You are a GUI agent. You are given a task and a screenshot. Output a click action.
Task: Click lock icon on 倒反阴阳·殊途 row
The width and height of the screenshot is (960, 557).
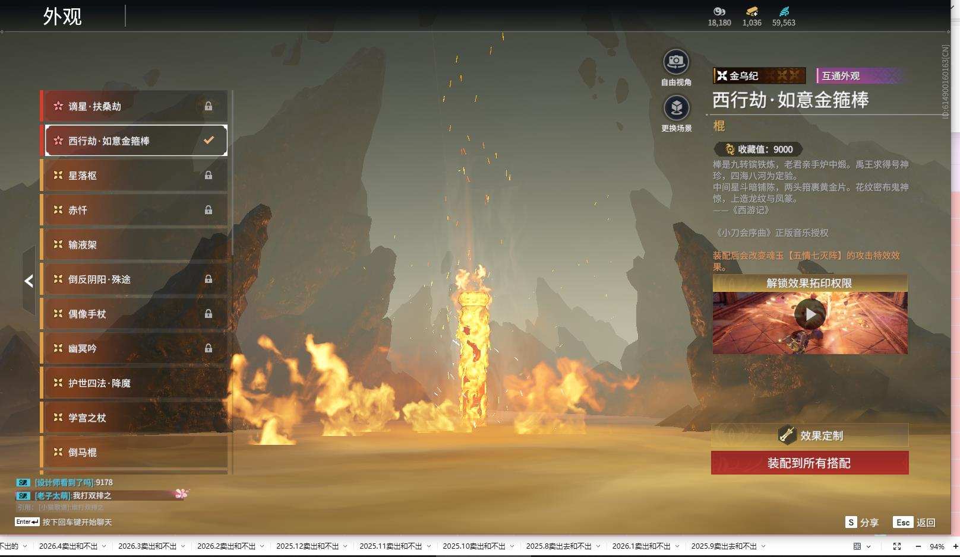click(x=209, y=279)
